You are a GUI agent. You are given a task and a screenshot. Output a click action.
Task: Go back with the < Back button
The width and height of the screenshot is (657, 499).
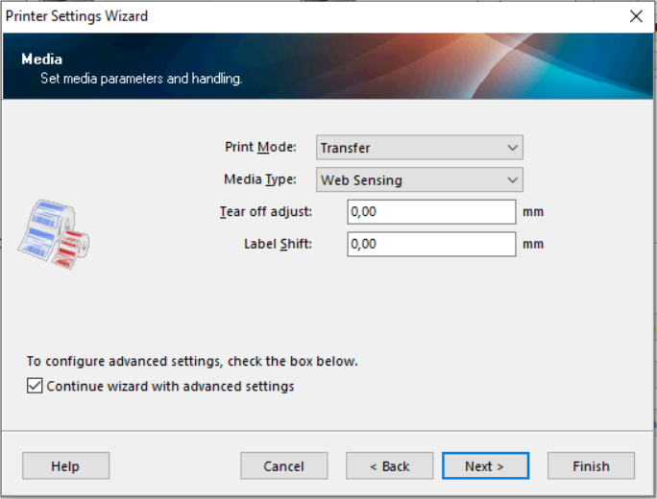click(x=389, y=466)
